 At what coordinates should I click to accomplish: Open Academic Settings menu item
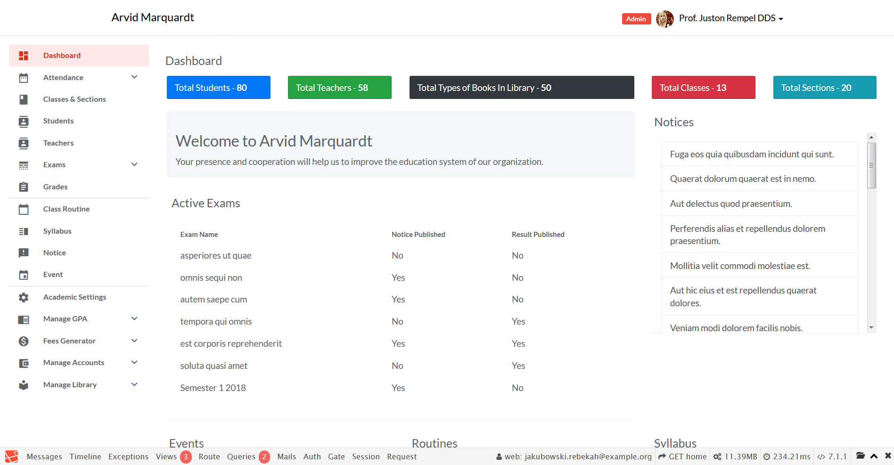pyautogui.click(x=79, y=297)
